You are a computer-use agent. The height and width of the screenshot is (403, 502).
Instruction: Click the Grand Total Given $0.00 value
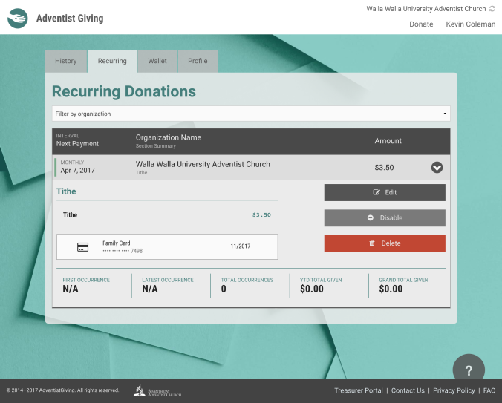(x=391, y=289)
